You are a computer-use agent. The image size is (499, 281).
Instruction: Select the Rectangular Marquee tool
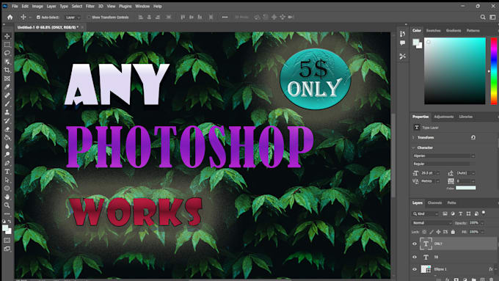(7, 45)
